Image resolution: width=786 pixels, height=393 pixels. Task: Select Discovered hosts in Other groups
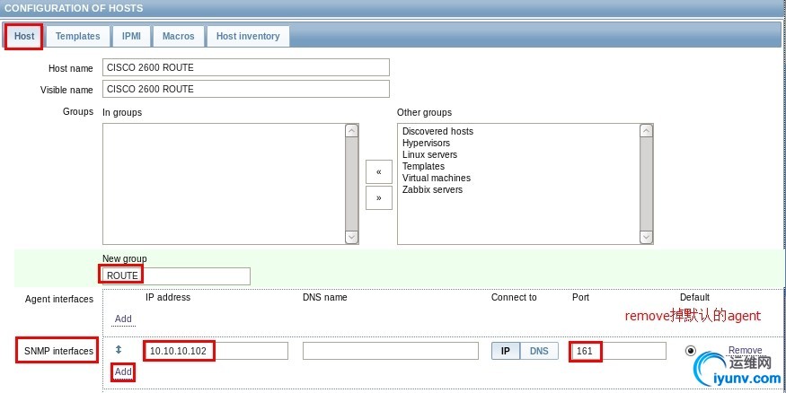pyautogui.click(x=437, y=131)
